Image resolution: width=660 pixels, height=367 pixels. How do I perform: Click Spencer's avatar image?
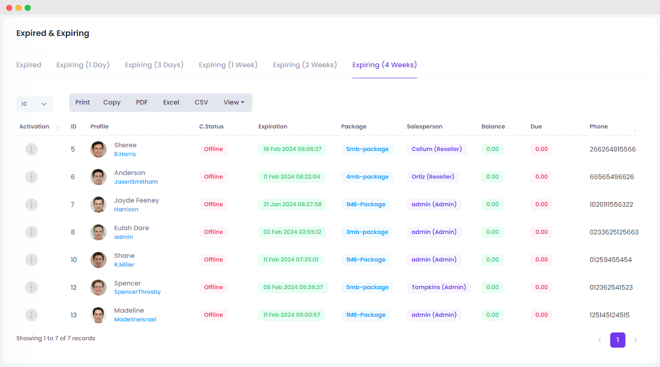[98, 287]
